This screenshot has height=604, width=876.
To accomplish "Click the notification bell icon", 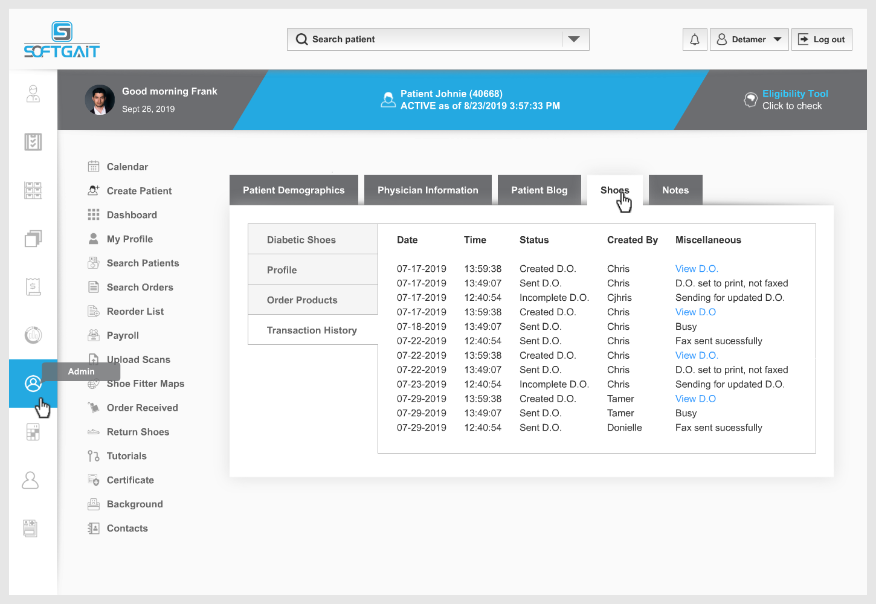I will (695, 40).
